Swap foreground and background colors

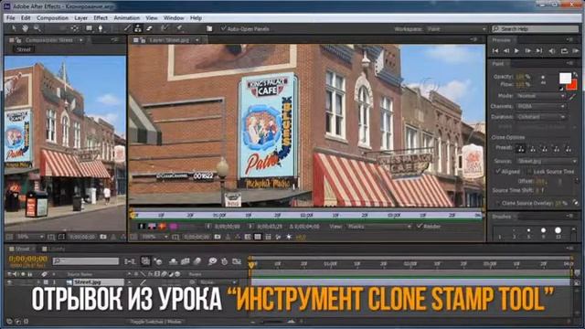click(x=575, y=75)
